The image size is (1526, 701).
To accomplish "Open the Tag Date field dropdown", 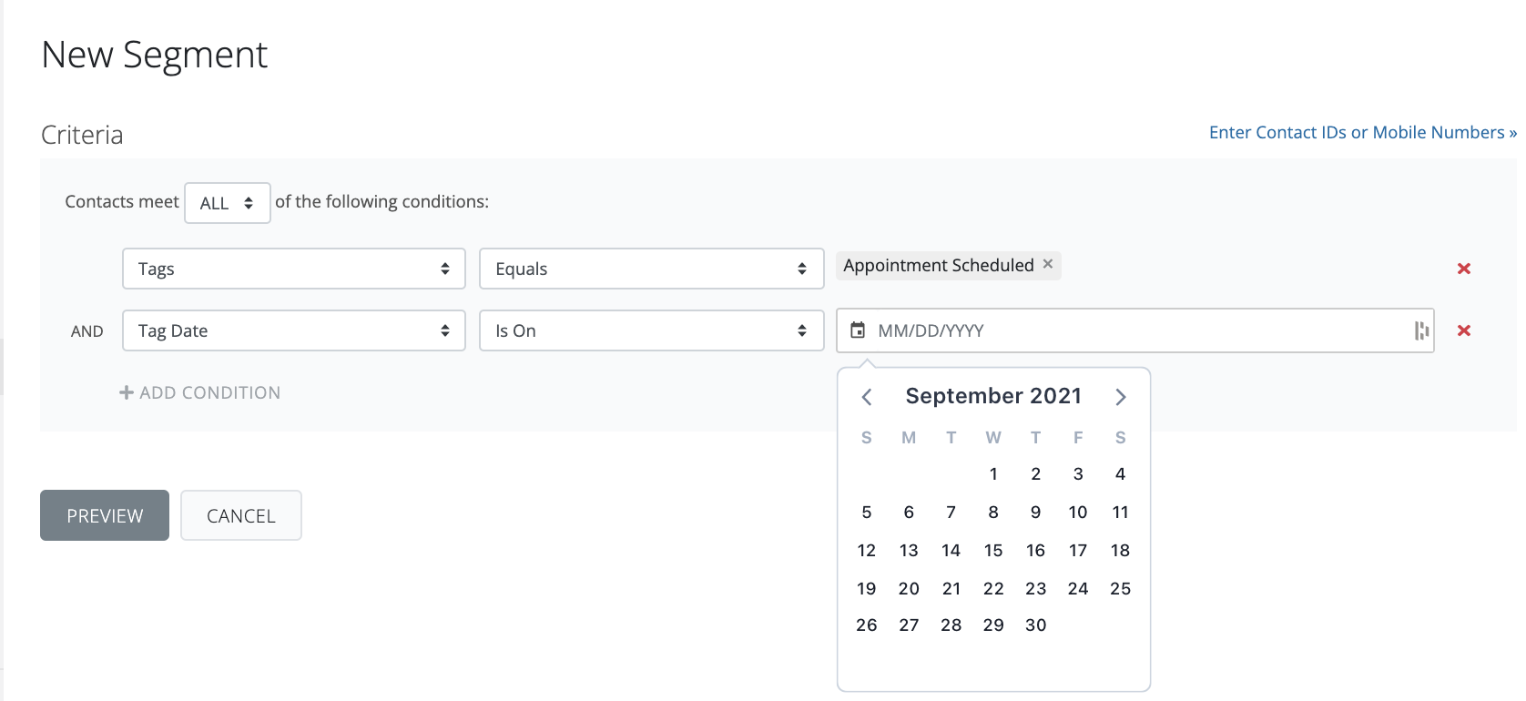I will (x=293, y=330).
